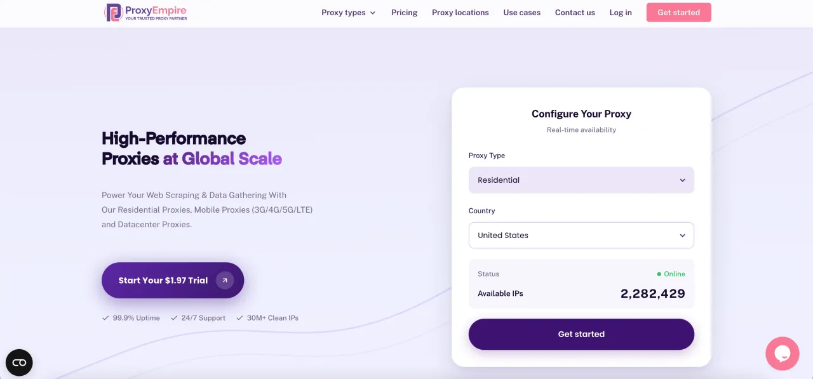Click the 99.9% Uptime checkmark icon

point(105,318)
